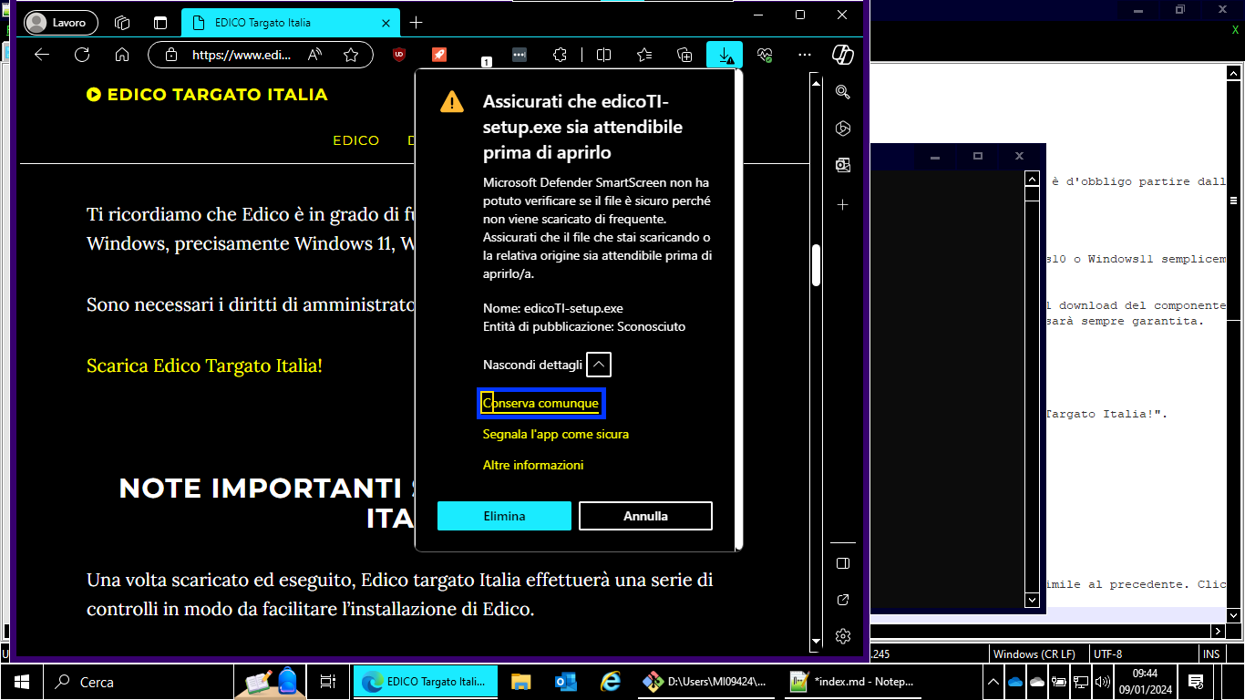
Task: Activate the Read aloud icon
Action: [314, 55]
